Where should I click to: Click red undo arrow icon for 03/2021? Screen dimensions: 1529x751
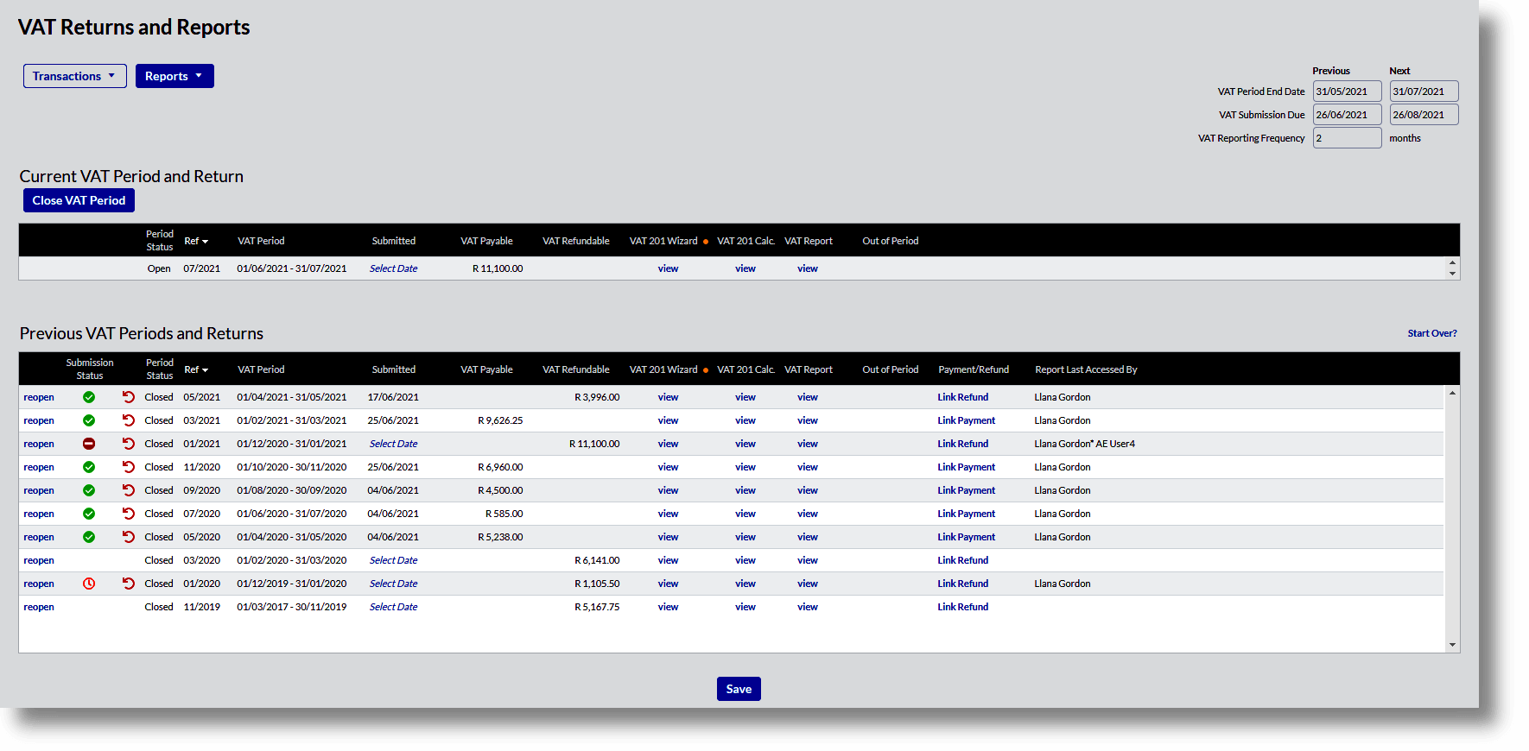click(129, 420)
